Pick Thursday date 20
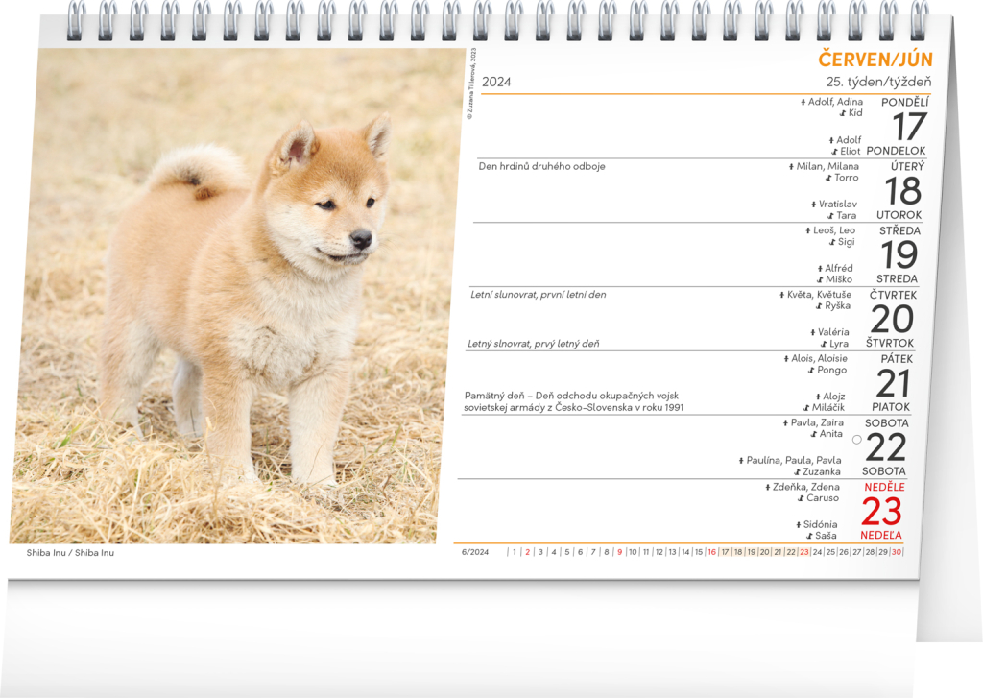The image size is (983, 698). 892,319
